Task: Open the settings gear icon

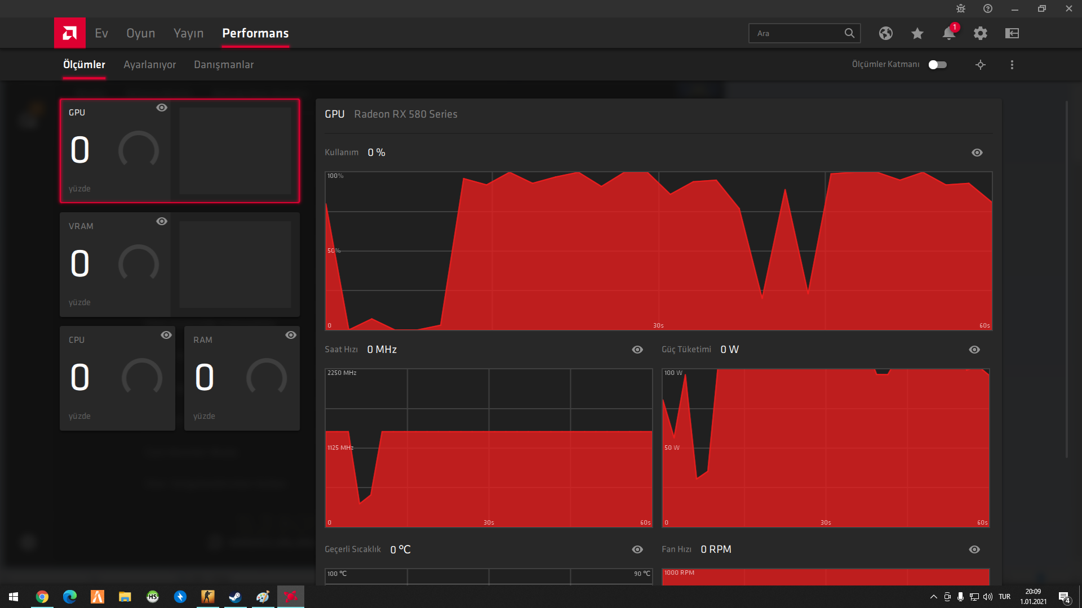Action: 981,33
